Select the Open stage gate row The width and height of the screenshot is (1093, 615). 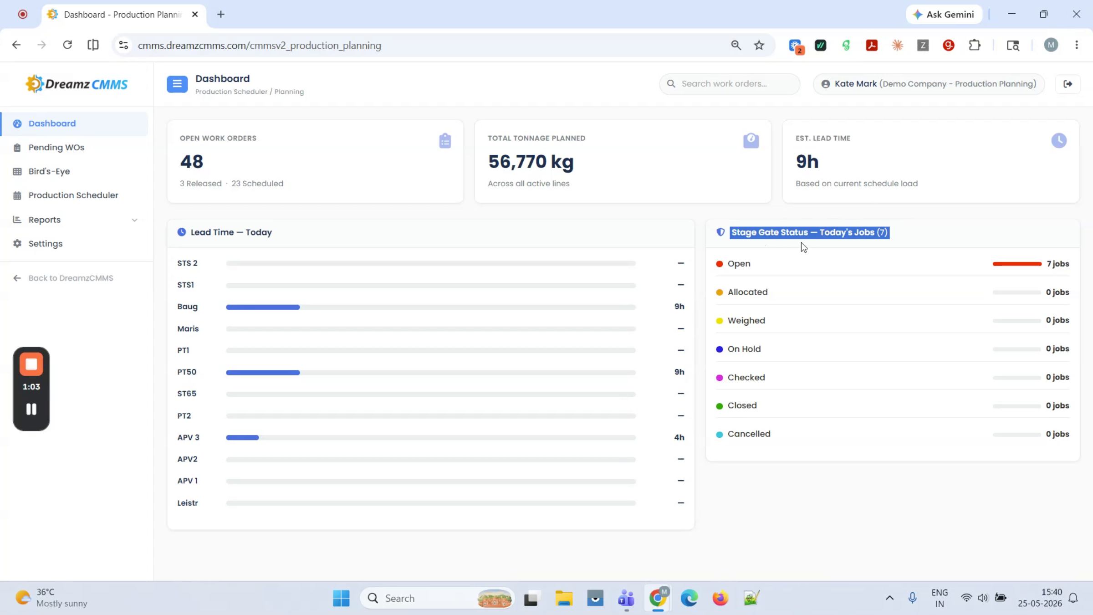pyautogui.click(x=892, y=264)
